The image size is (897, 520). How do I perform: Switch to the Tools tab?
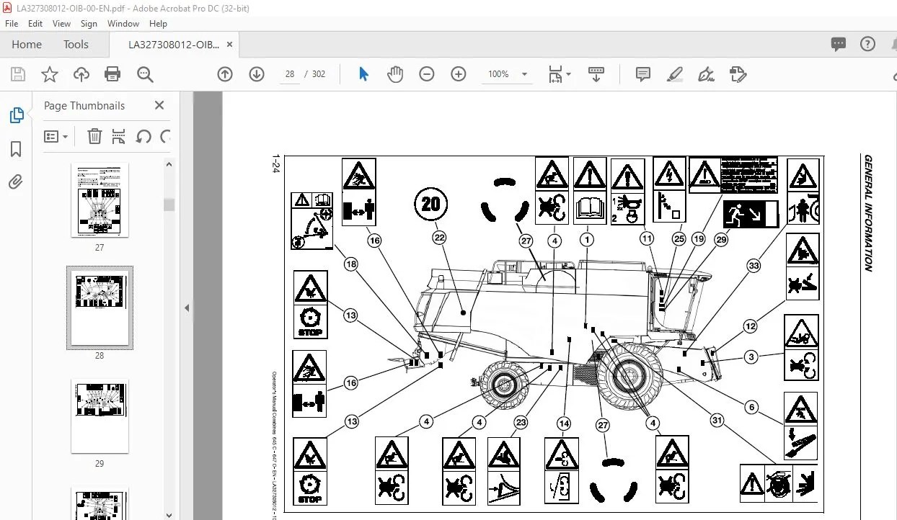pos(76,44)
